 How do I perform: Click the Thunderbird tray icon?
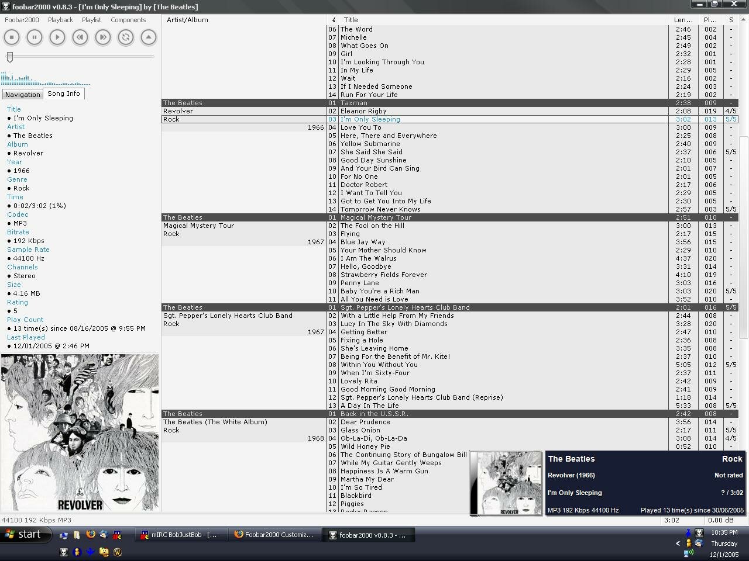699,543
